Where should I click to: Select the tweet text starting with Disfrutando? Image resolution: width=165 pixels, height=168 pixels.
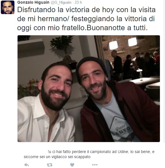86,19
